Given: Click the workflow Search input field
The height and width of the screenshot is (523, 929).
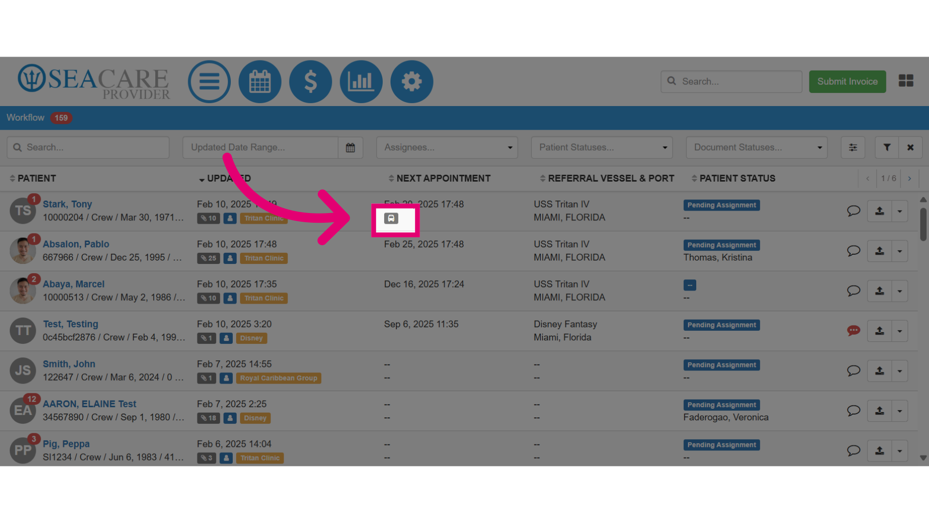Looking at the screenshot, I should click(x=88, y=147).
